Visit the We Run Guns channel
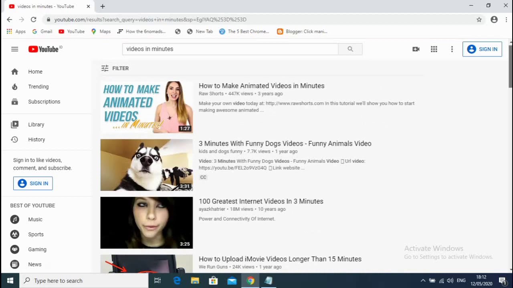 [x=213, y=267]
